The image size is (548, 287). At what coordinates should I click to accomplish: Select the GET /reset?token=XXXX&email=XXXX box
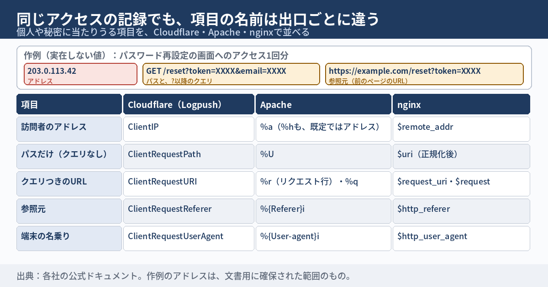click(x=231, y=74)
